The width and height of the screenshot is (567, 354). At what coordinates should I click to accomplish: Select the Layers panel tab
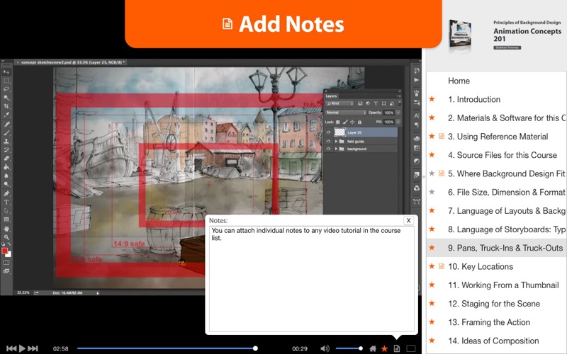coord(331,96)
